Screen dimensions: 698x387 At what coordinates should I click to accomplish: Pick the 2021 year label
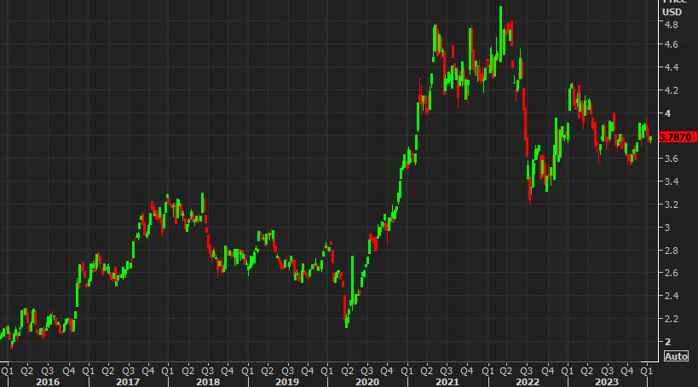pyautogui.click(x=447, y=381)
